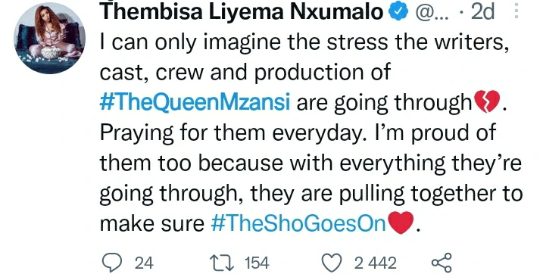543x274 pixels.
Task: Click the like count 2 442
Action: click(x=375, y=263)
